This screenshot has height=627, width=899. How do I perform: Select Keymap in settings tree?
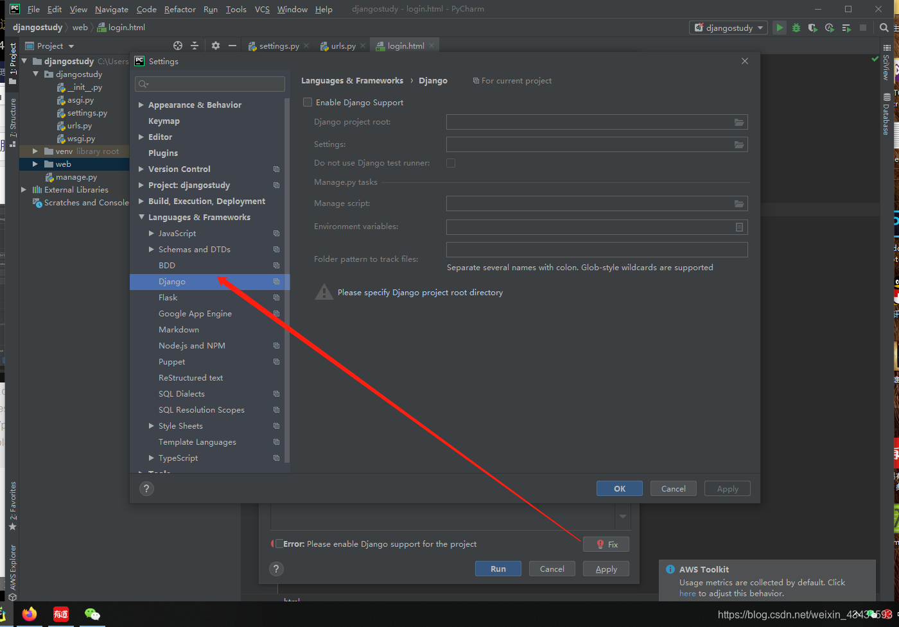(x=164, y=121)
